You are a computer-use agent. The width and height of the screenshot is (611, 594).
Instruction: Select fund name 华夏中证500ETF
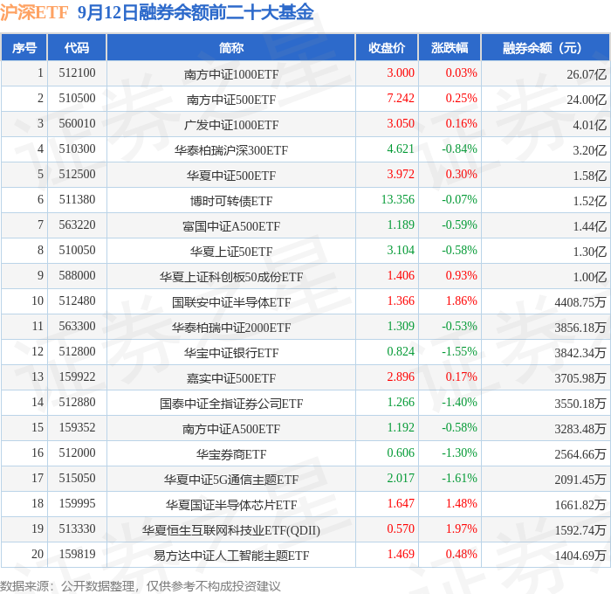coord(231,176)
